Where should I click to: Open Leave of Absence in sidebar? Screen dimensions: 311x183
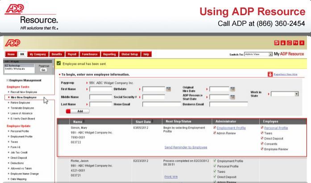(x=21, y=113)
